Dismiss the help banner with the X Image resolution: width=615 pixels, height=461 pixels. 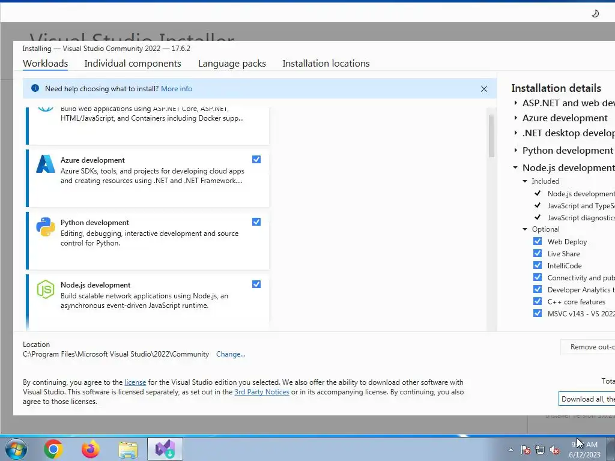484,89
